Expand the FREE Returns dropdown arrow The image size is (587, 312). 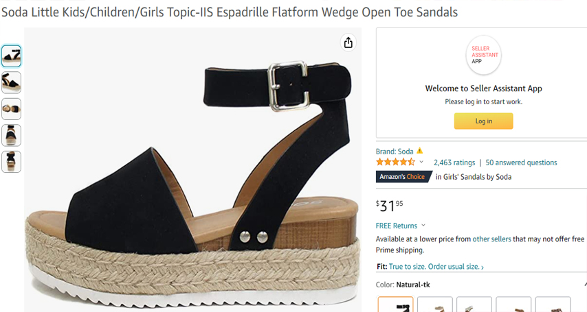pyautogui.click(x=423, y=226)
